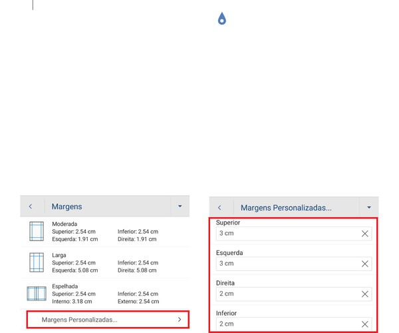This screenshot has width=399, height=333.
Task: Click the Margens panel title
Action: pyautogui.click(x=67, y=207)
